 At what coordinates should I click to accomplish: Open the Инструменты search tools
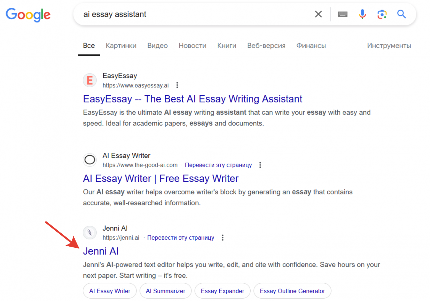(389, 46)
